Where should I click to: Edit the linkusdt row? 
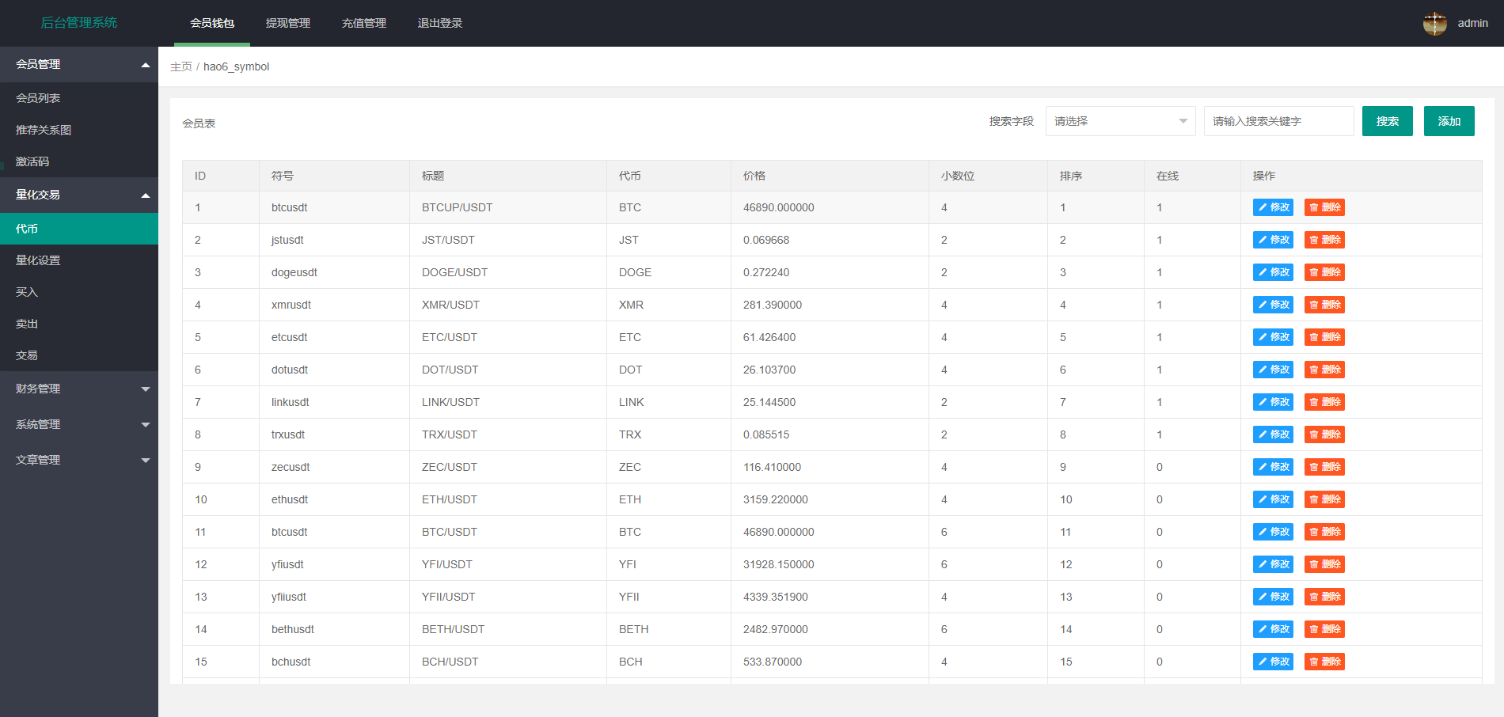click(x=1273, y=402)
